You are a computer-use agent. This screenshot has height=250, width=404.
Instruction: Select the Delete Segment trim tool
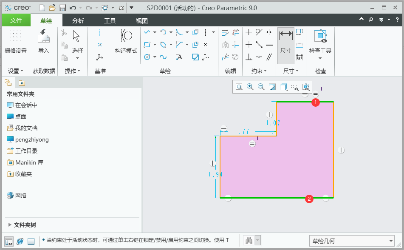[x=235, y=32]
